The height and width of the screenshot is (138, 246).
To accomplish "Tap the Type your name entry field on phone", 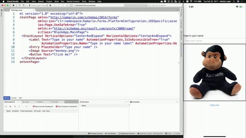I will coord(214,41).
